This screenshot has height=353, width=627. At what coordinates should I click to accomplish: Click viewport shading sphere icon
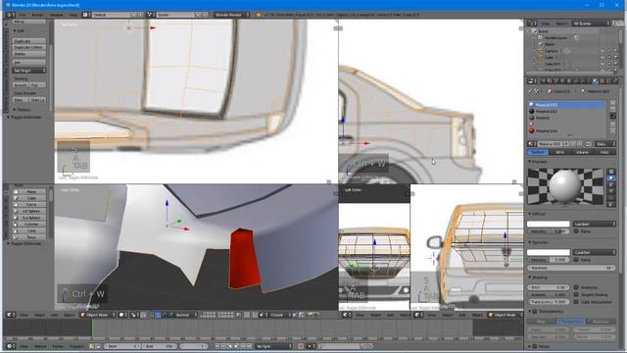click(x=123, y=315)
